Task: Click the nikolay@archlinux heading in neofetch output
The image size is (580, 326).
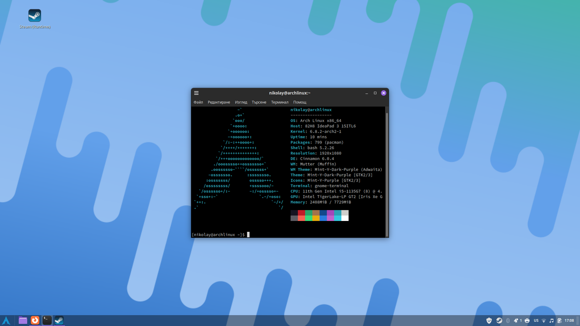Action: pyautogui.click(x=311, y=110)
